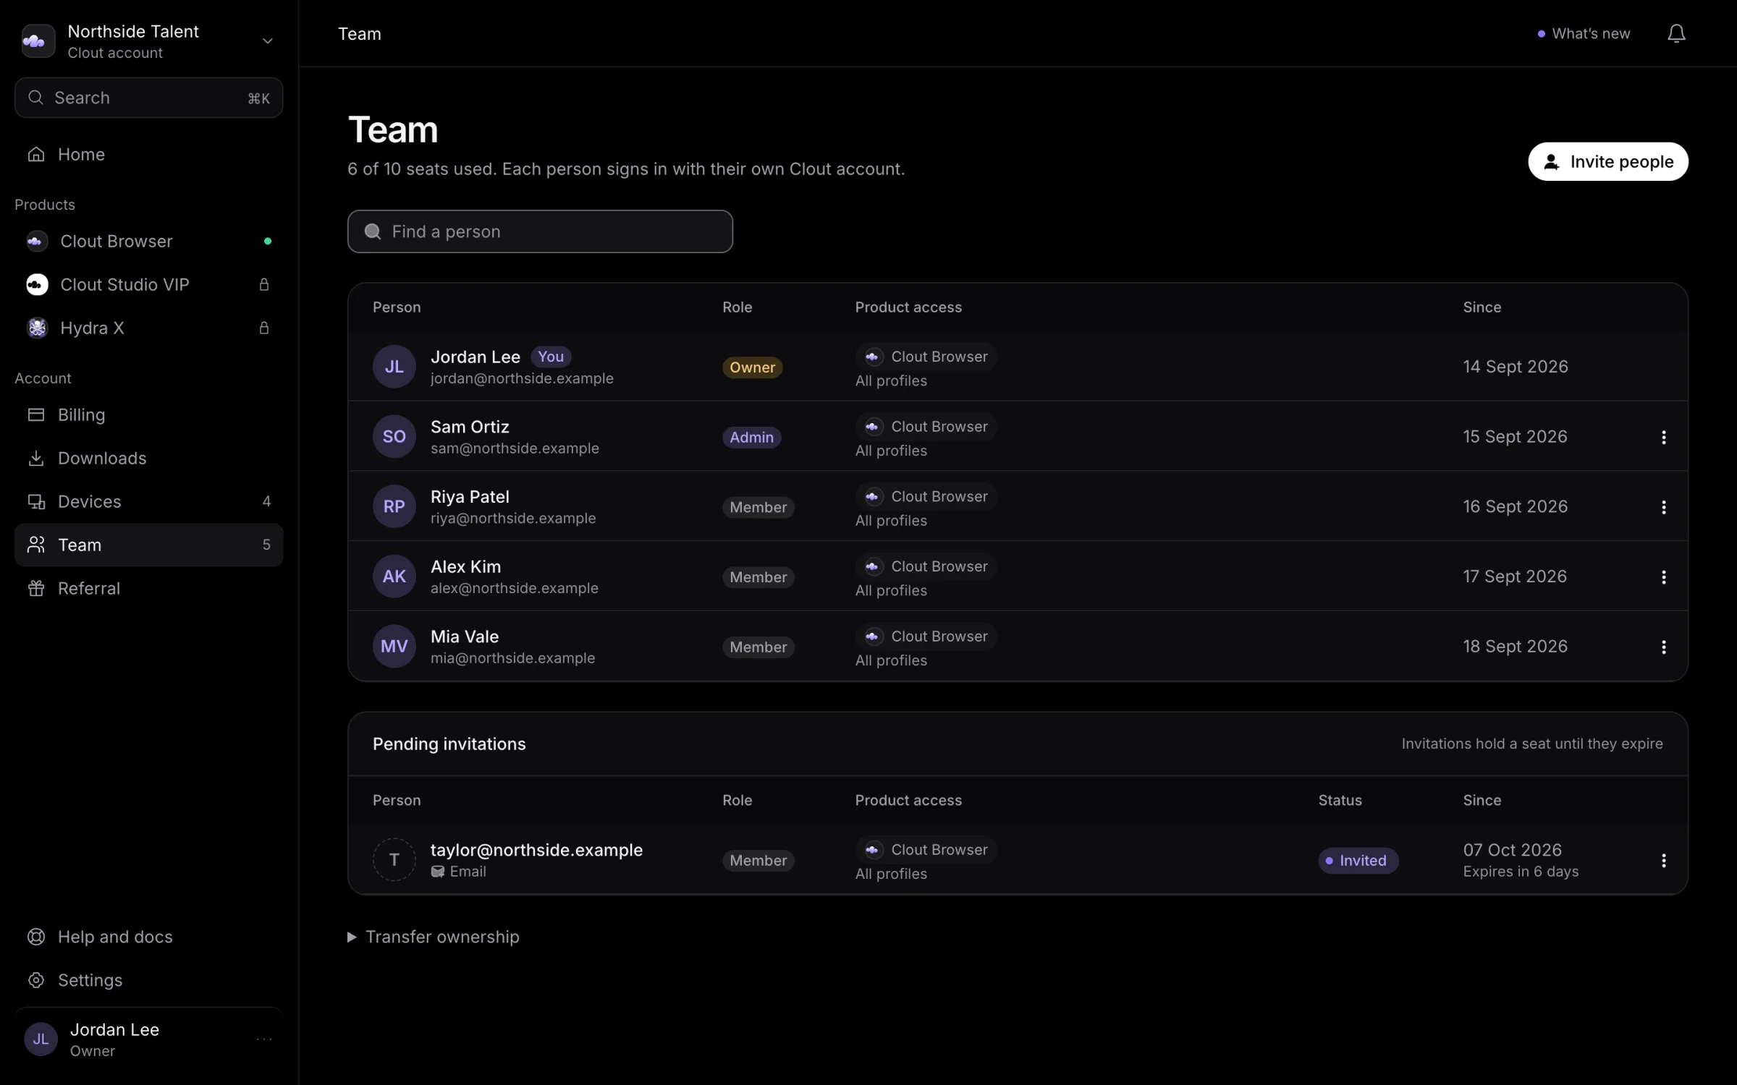Open taylor invitation actions menu
The height and width of the screenshot is (1085, 1737).
pos(1663,860)
